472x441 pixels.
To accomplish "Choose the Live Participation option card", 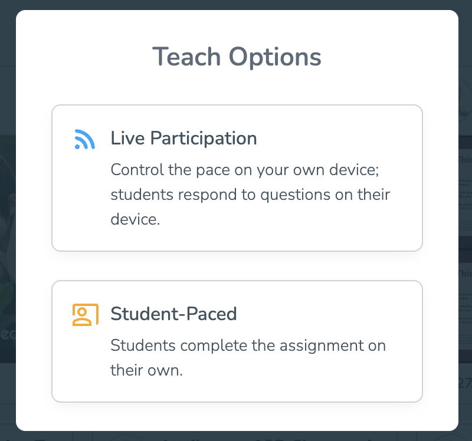I will click(237, 178).
